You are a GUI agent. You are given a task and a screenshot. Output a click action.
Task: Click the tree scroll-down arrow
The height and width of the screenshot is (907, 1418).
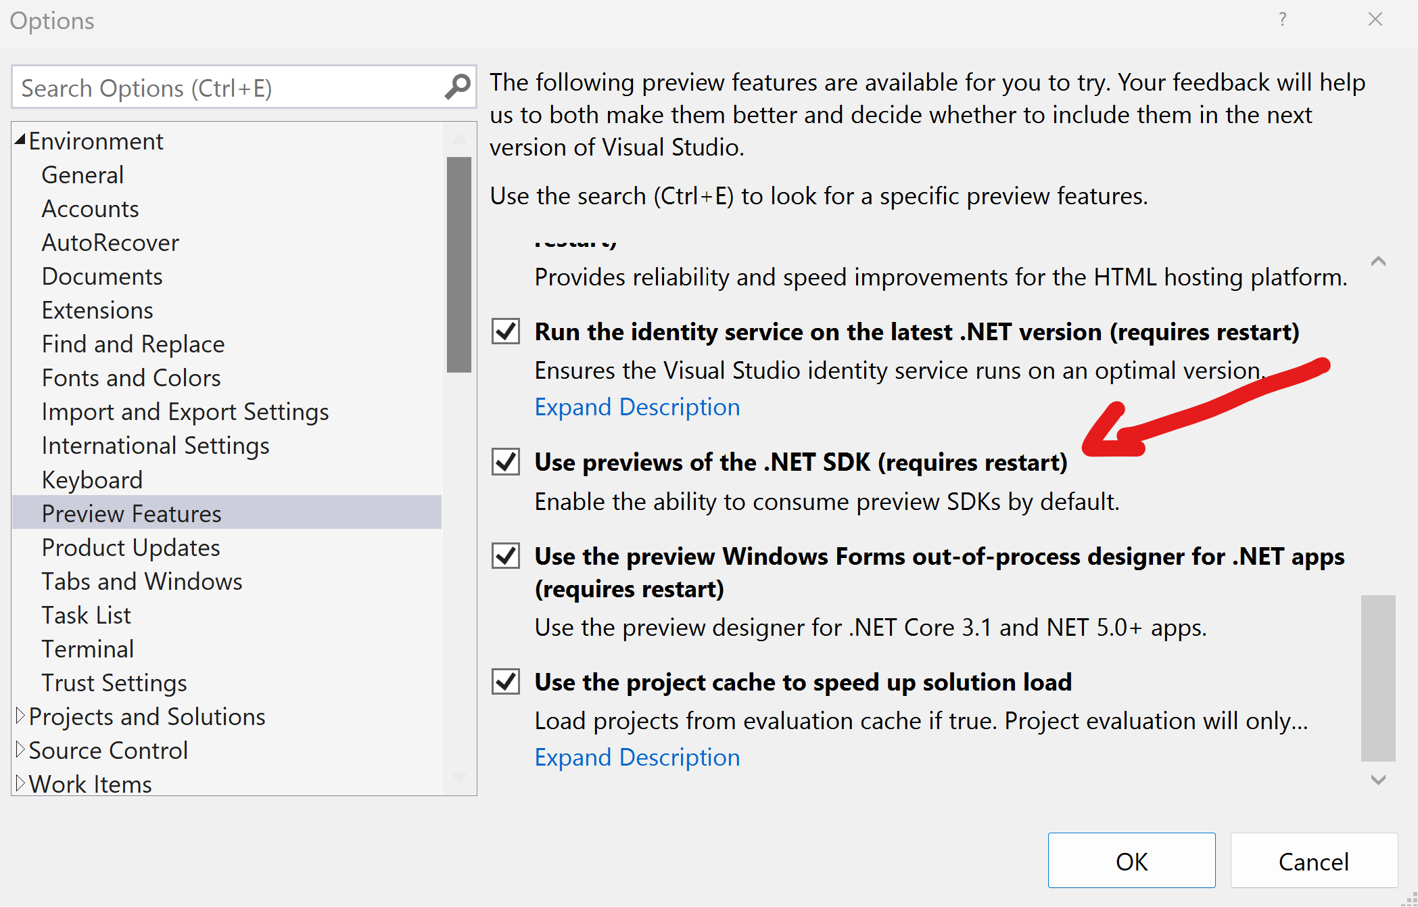tap(459, 778)
